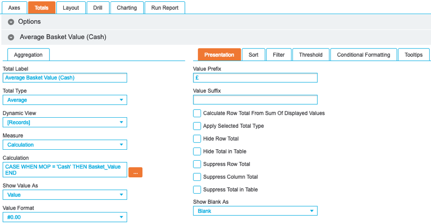The height and width of the screenshot is (223, 431).
Task: Switch to the Axes tab
Action: click(14, 8)
